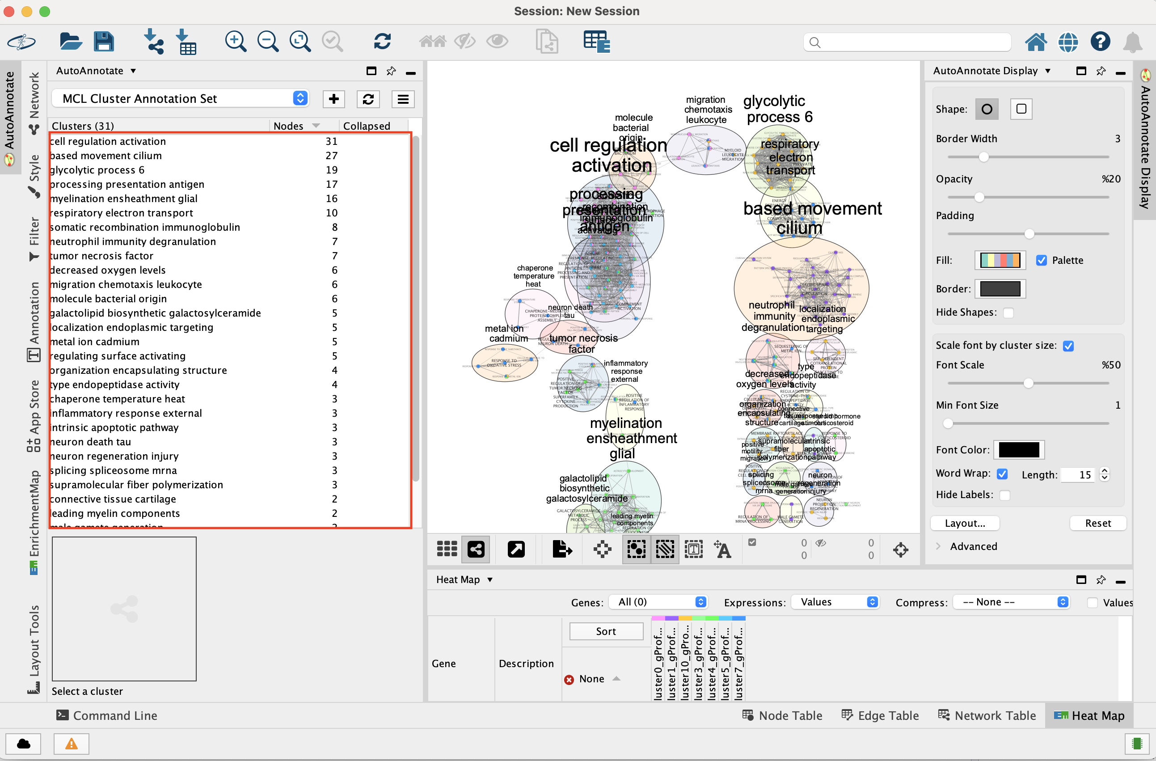Click the Layout... button
The image size is (1156, 761).
click(965, 523)
